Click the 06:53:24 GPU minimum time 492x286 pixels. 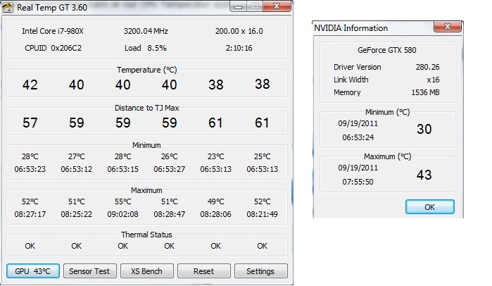358,137
